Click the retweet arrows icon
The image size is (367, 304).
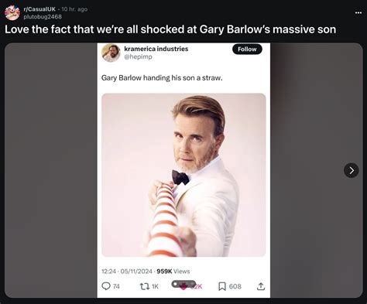(x=145, y=286)
